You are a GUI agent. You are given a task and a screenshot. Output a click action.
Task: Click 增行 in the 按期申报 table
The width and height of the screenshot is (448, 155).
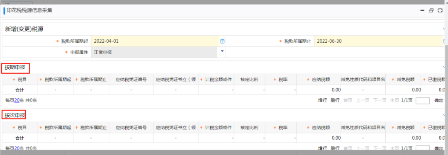tap(323, 100)
